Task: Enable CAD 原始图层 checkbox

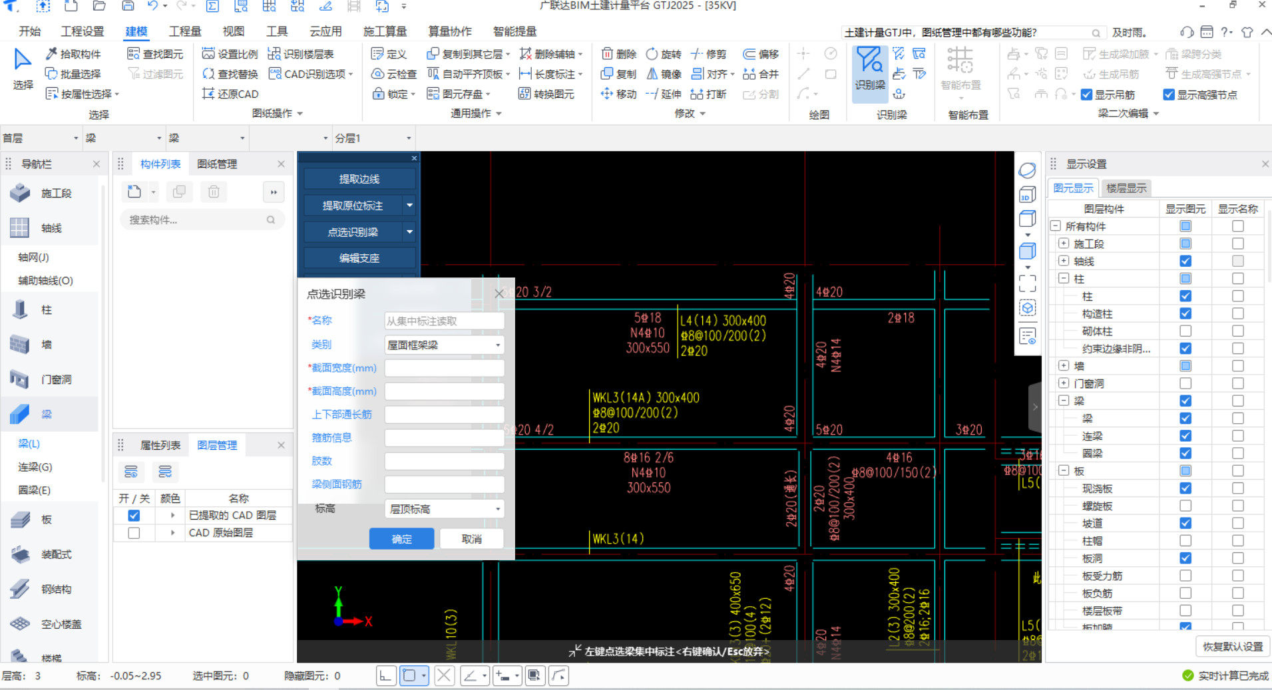Action: tap(134, 533)
